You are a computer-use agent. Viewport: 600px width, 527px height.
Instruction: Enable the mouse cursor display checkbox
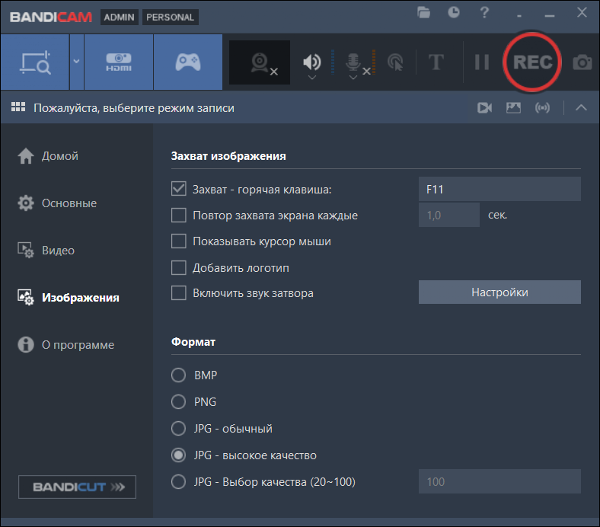(x=179, y=241)
